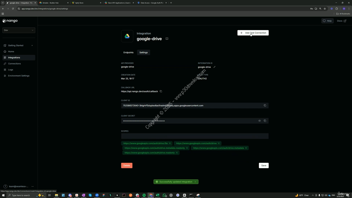
Task: Open the Dev environment dropdown
Action: (x=19, y=30)
